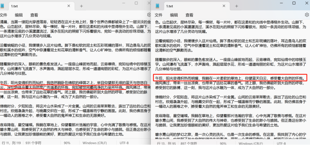This screenshot has height=145, width=310.
Task: Select the 1.txt tab in right window
Action: pyautogui.click(x=191, y=6)
